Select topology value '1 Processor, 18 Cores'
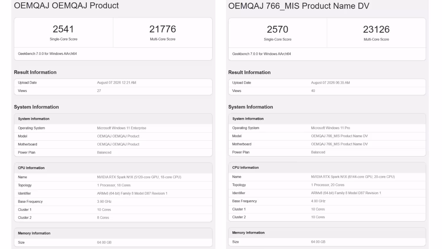Viewport: 442px width, 249px height. [114, 185]
